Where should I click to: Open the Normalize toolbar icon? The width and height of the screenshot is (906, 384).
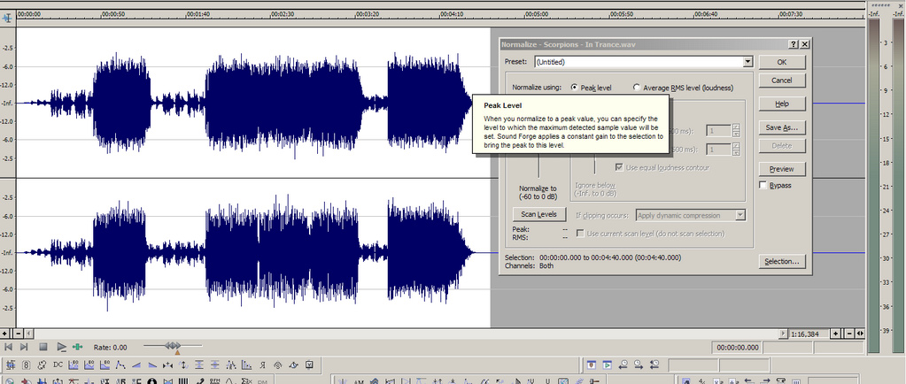pyautogui.click(x=215, y=365)
